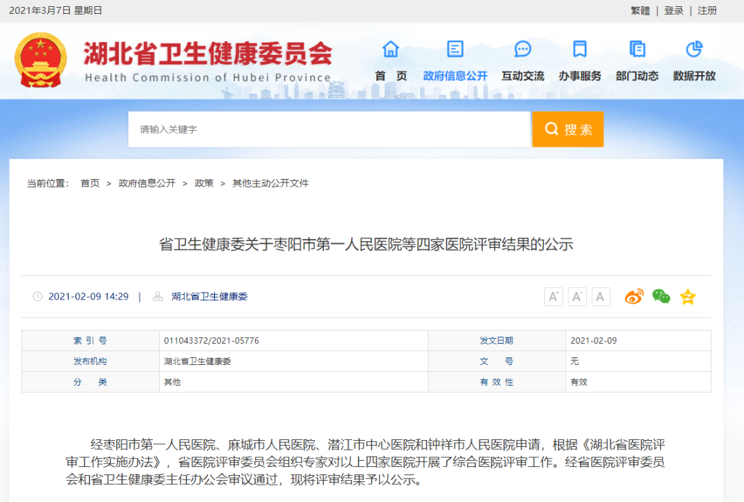The image size is (744, 502).
Task: Open 其他主动公开文件 breadcrumb link
Action: click(x=270, y=183)
